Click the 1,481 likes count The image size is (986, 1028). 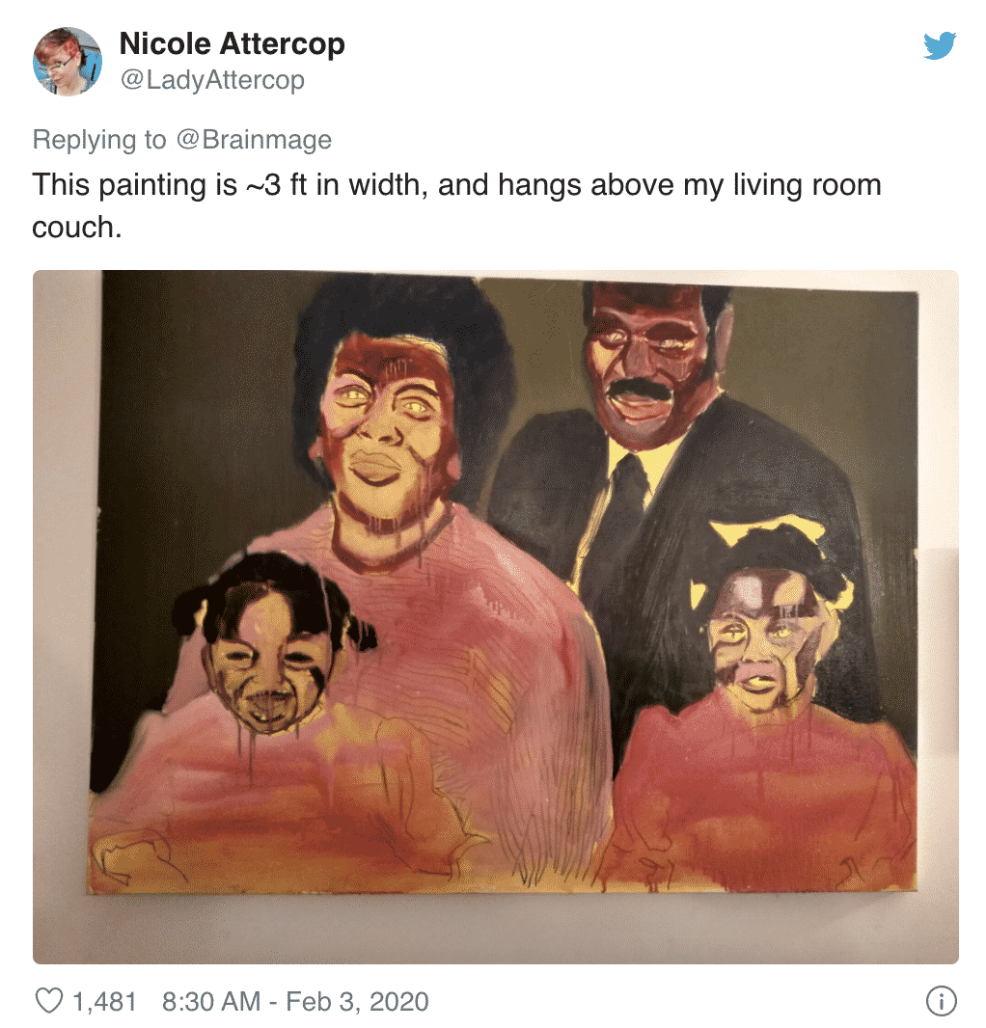pyautogui.click(x=105, y=1001)
